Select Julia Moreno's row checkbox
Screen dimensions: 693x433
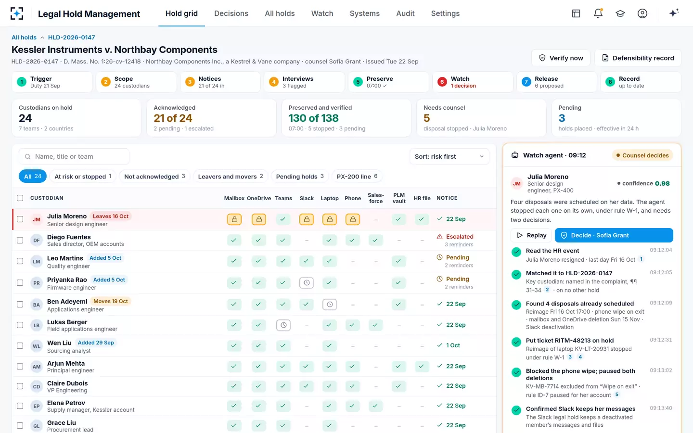(x=20, y=219)
